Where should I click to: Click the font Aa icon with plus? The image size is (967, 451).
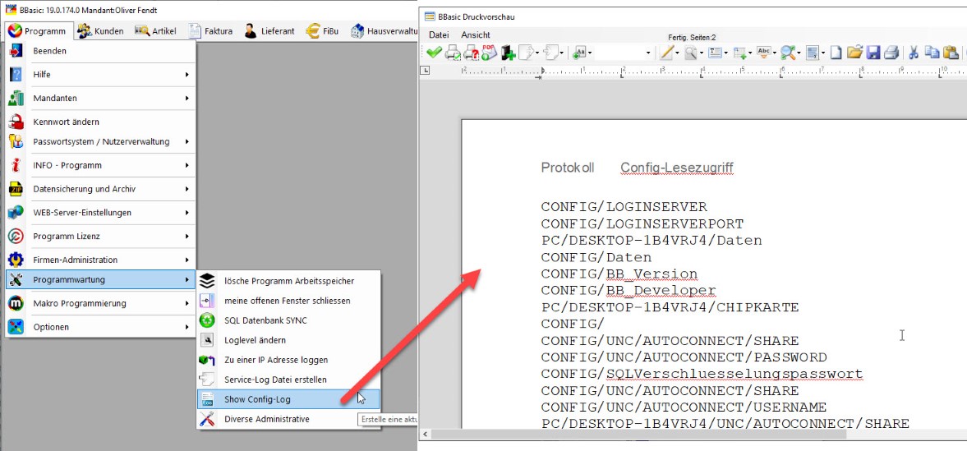[580, 53]
